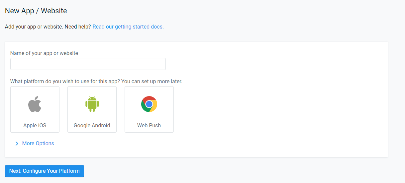The image size is (405, 183).
Task: Open the getting started docs link
Action: (x=128, y=27)
